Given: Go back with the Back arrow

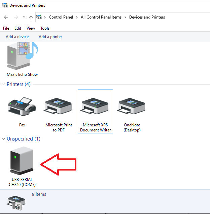Looking at the screenshot, I should (6, 17).
